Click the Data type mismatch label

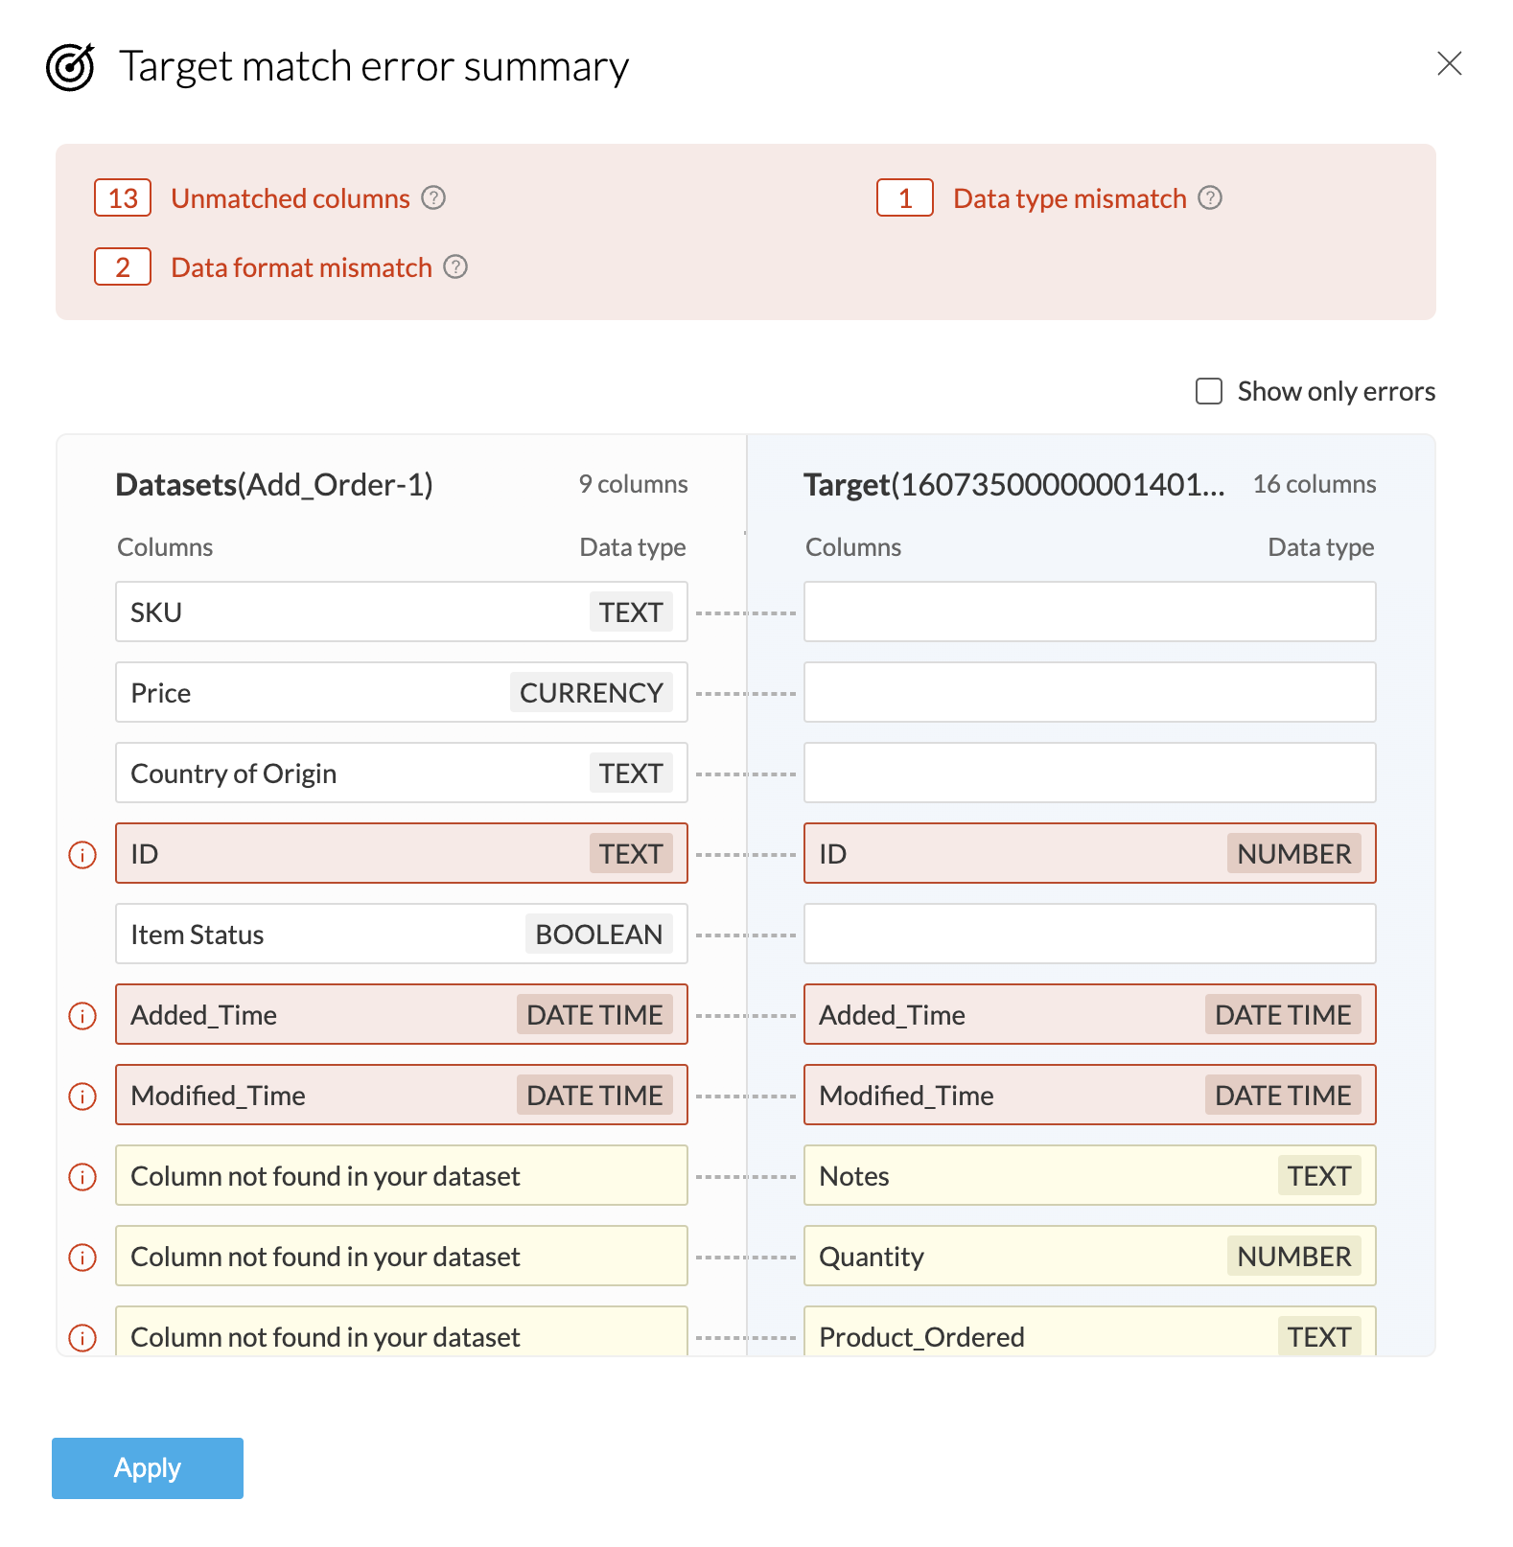[1069, 198]
